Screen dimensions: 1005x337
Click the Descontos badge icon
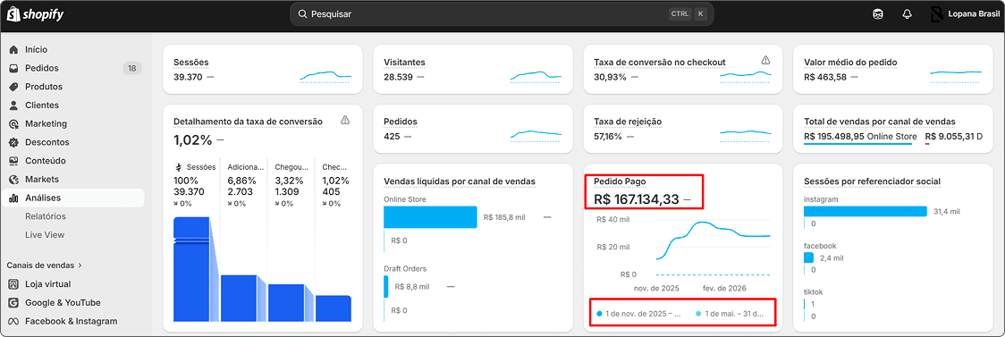coord(13,142)
